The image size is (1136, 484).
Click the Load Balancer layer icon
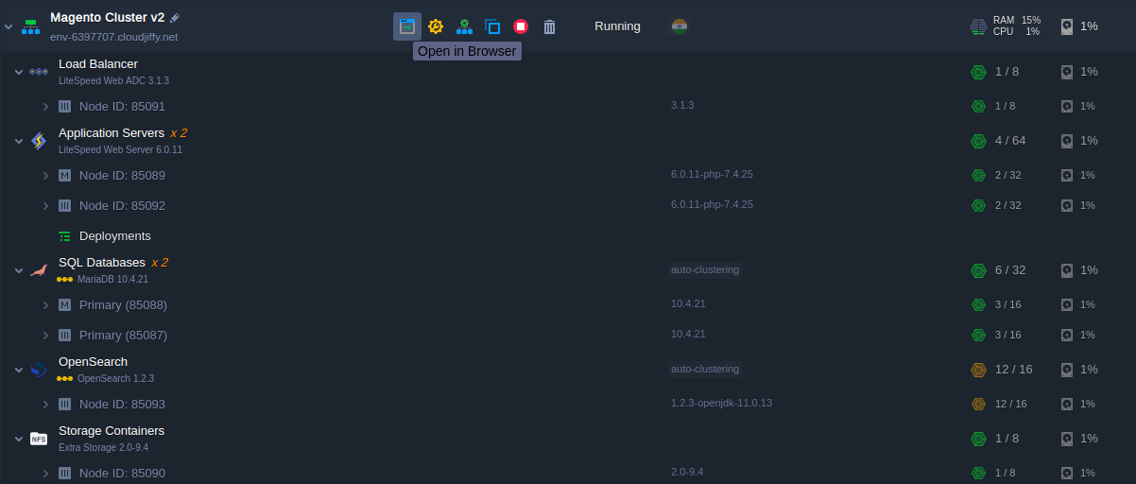point(38,72)
